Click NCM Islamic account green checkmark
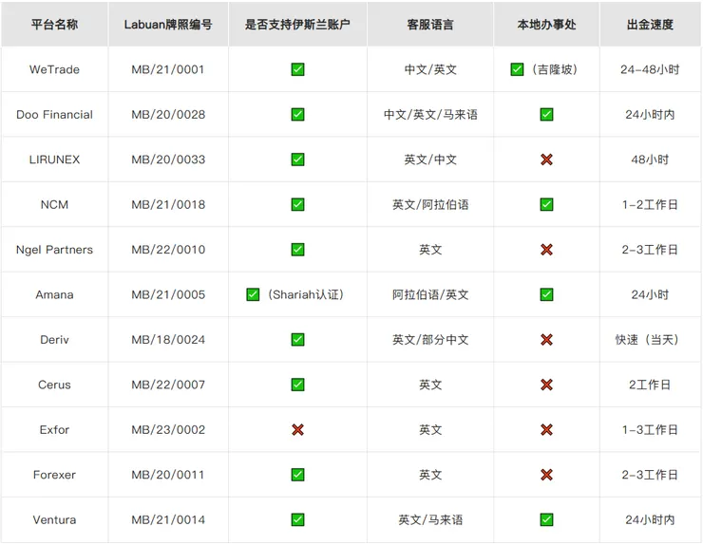Viewport: 703px width, 545px height. [x=297, y=204]
